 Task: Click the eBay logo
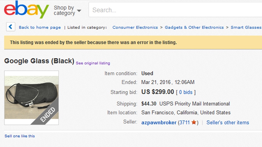(26, 9)
